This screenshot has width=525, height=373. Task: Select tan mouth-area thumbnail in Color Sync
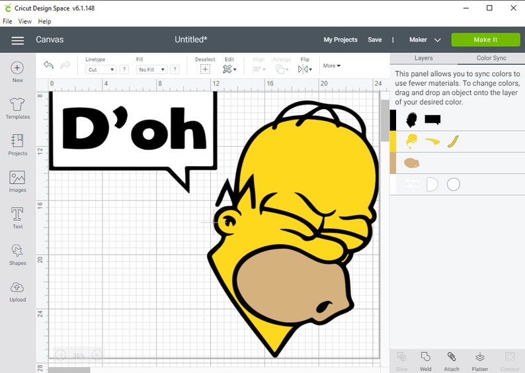pyautogui.click(x=411, y=163)
